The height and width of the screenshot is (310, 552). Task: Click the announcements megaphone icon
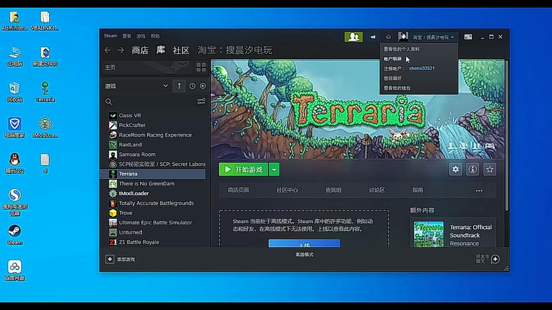click(373, 37)
